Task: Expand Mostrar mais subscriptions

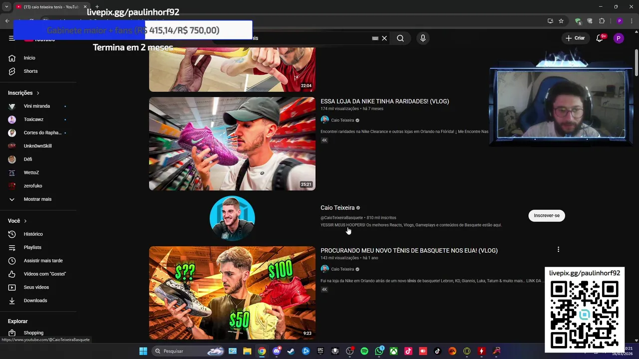Action: pyautogui.click(x=38, y=199)
